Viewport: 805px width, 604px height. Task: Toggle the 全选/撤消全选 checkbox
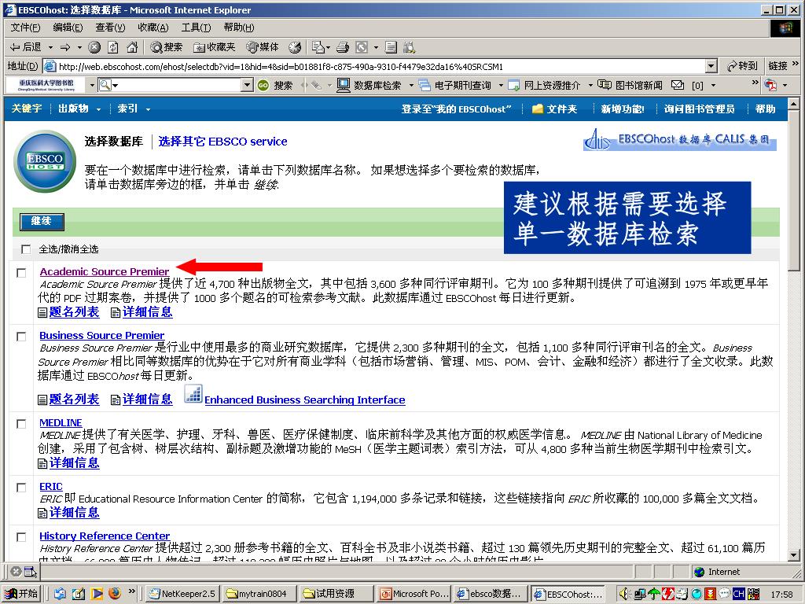26,249
